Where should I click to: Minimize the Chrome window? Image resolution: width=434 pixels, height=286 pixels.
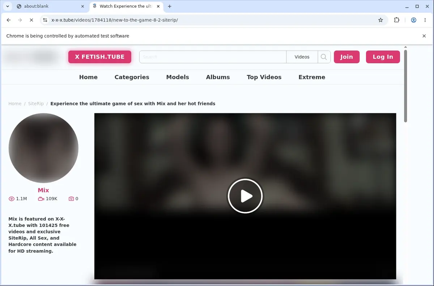pos(407,6)
